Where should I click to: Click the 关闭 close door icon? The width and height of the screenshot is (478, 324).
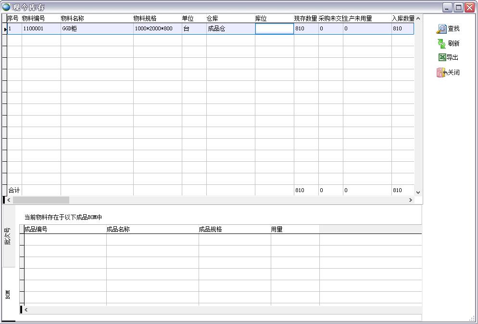tap(441, 73)
